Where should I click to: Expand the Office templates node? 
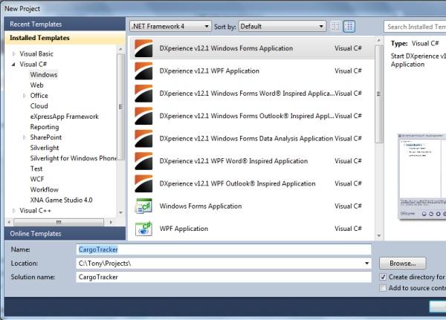click(25, 96)
